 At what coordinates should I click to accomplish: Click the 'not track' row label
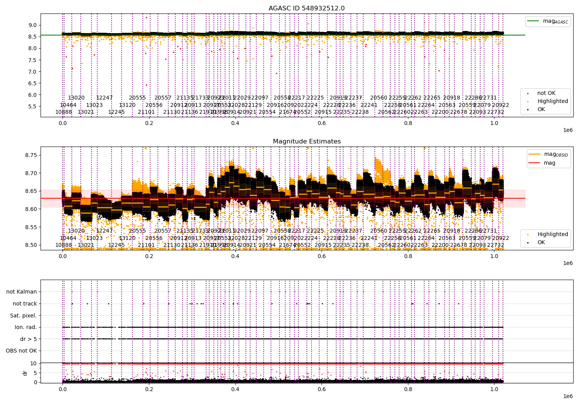click(25, 304)
